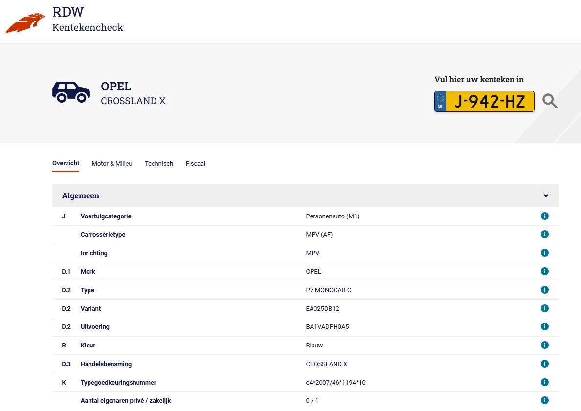The width and height of the screenshot is (581, 411).
Task: Click the RDW Kentekencheck title link
Action: (88, 20)
